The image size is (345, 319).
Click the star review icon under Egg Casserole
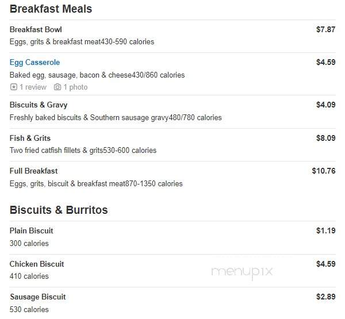(x=14, y=87)
